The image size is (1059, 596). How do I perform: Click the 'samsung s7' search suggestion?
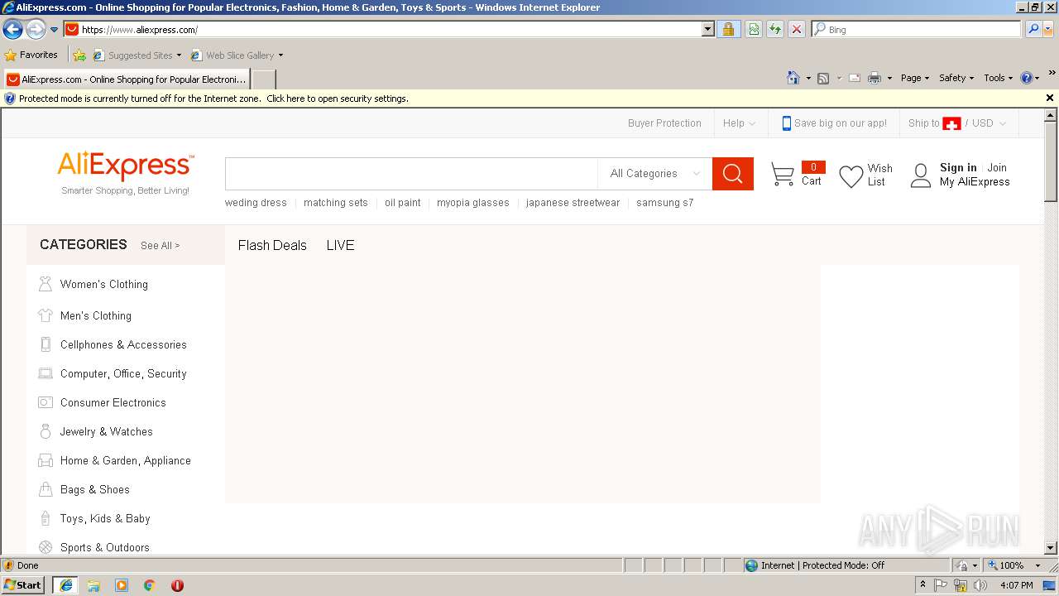coord(665,203)
